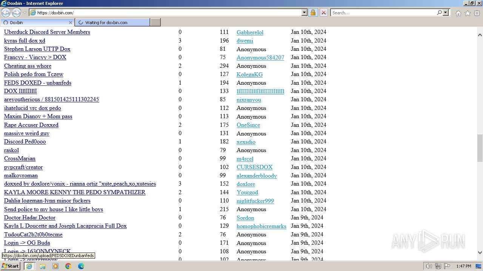The image size is (483, 271).
Task: Click the Internet Explorer taskbar icon
Action: [x=29, y=266]
